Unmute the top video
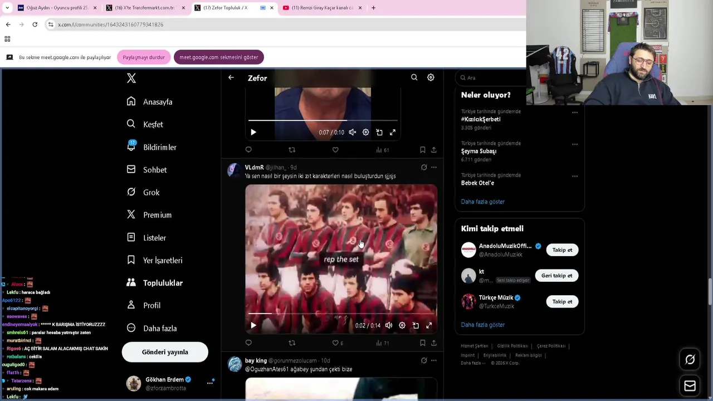This screenshot has width=713, height=401. coord(353,133)
